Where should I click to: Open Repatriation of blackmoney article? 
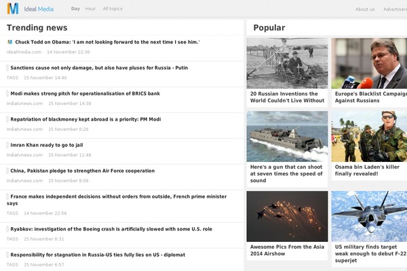[x=85, y=119]
